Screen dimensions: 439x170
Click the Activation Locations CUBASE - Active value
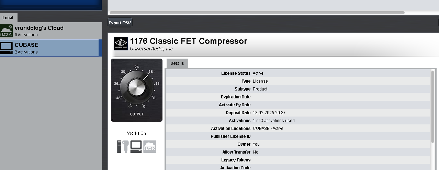(x=268, y=129)
